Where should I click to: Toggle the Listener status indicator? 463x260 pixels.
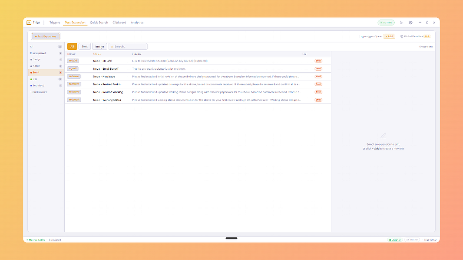point(395,240)
